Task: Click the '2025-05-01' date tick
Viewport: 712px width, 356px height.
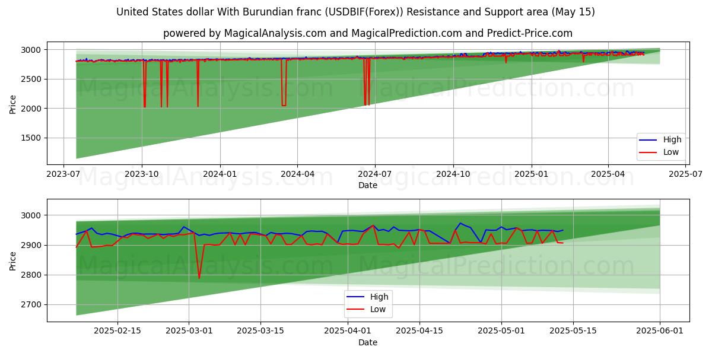Action: pyautogui.click(x=501, y=331)
